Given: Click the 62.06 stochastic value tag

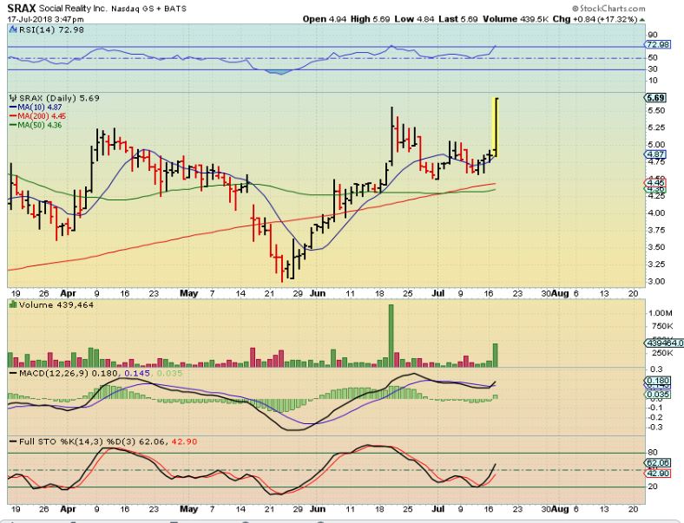Looking at the screenshot, I should point(658,462).
